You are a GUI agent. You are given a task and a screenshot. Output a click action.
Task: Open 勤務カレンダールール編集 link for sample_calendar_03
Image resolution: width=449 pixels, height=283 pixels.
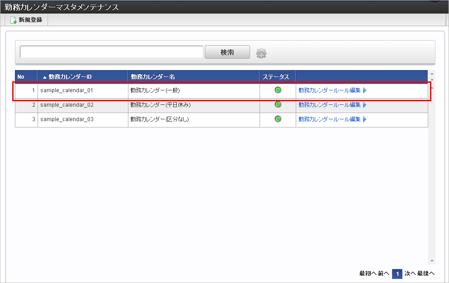pyautogui.click(x=332, y=119)
